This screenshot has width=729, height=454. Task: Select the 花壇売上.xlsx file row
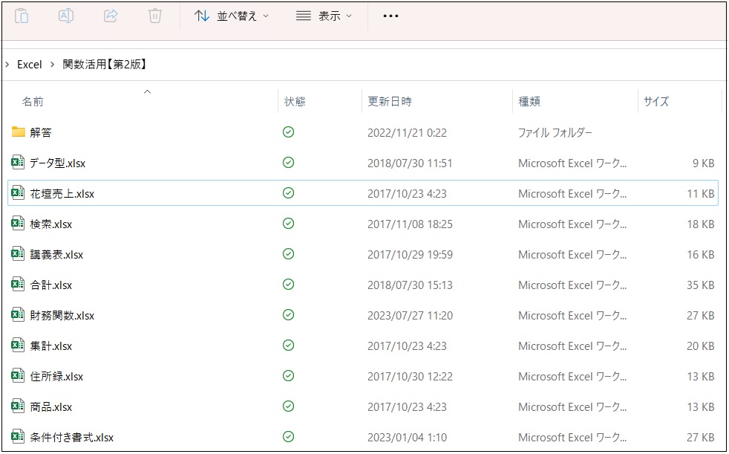(62, 193)
